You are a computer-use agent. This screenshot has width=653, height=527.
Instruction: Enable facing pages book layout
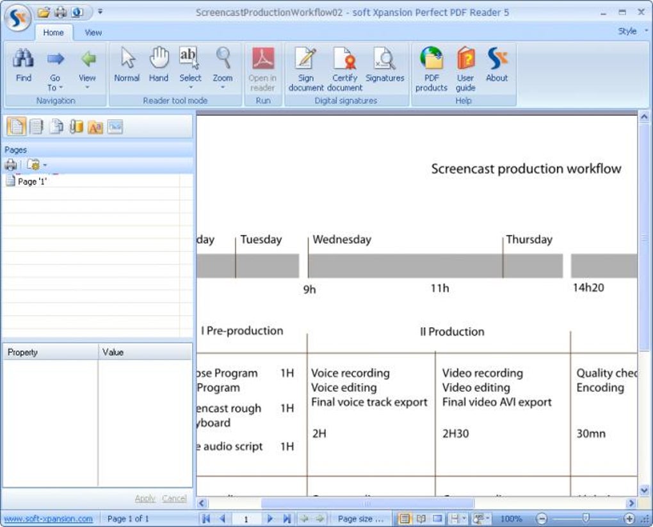point(421,519)
